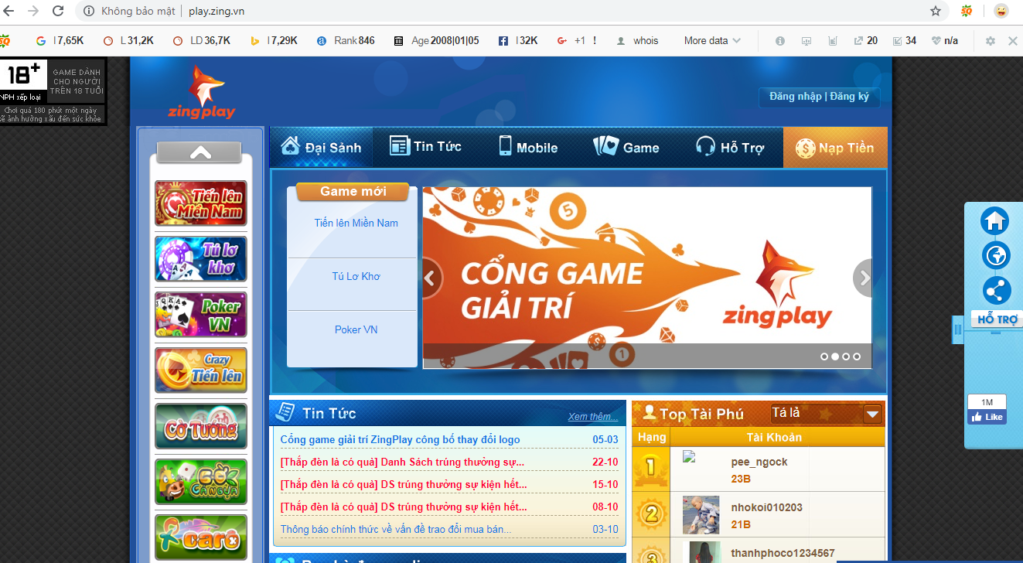Open the Tú lơ khơ game icon
This screenshot has height=563, width=1023.
(201, 259)
